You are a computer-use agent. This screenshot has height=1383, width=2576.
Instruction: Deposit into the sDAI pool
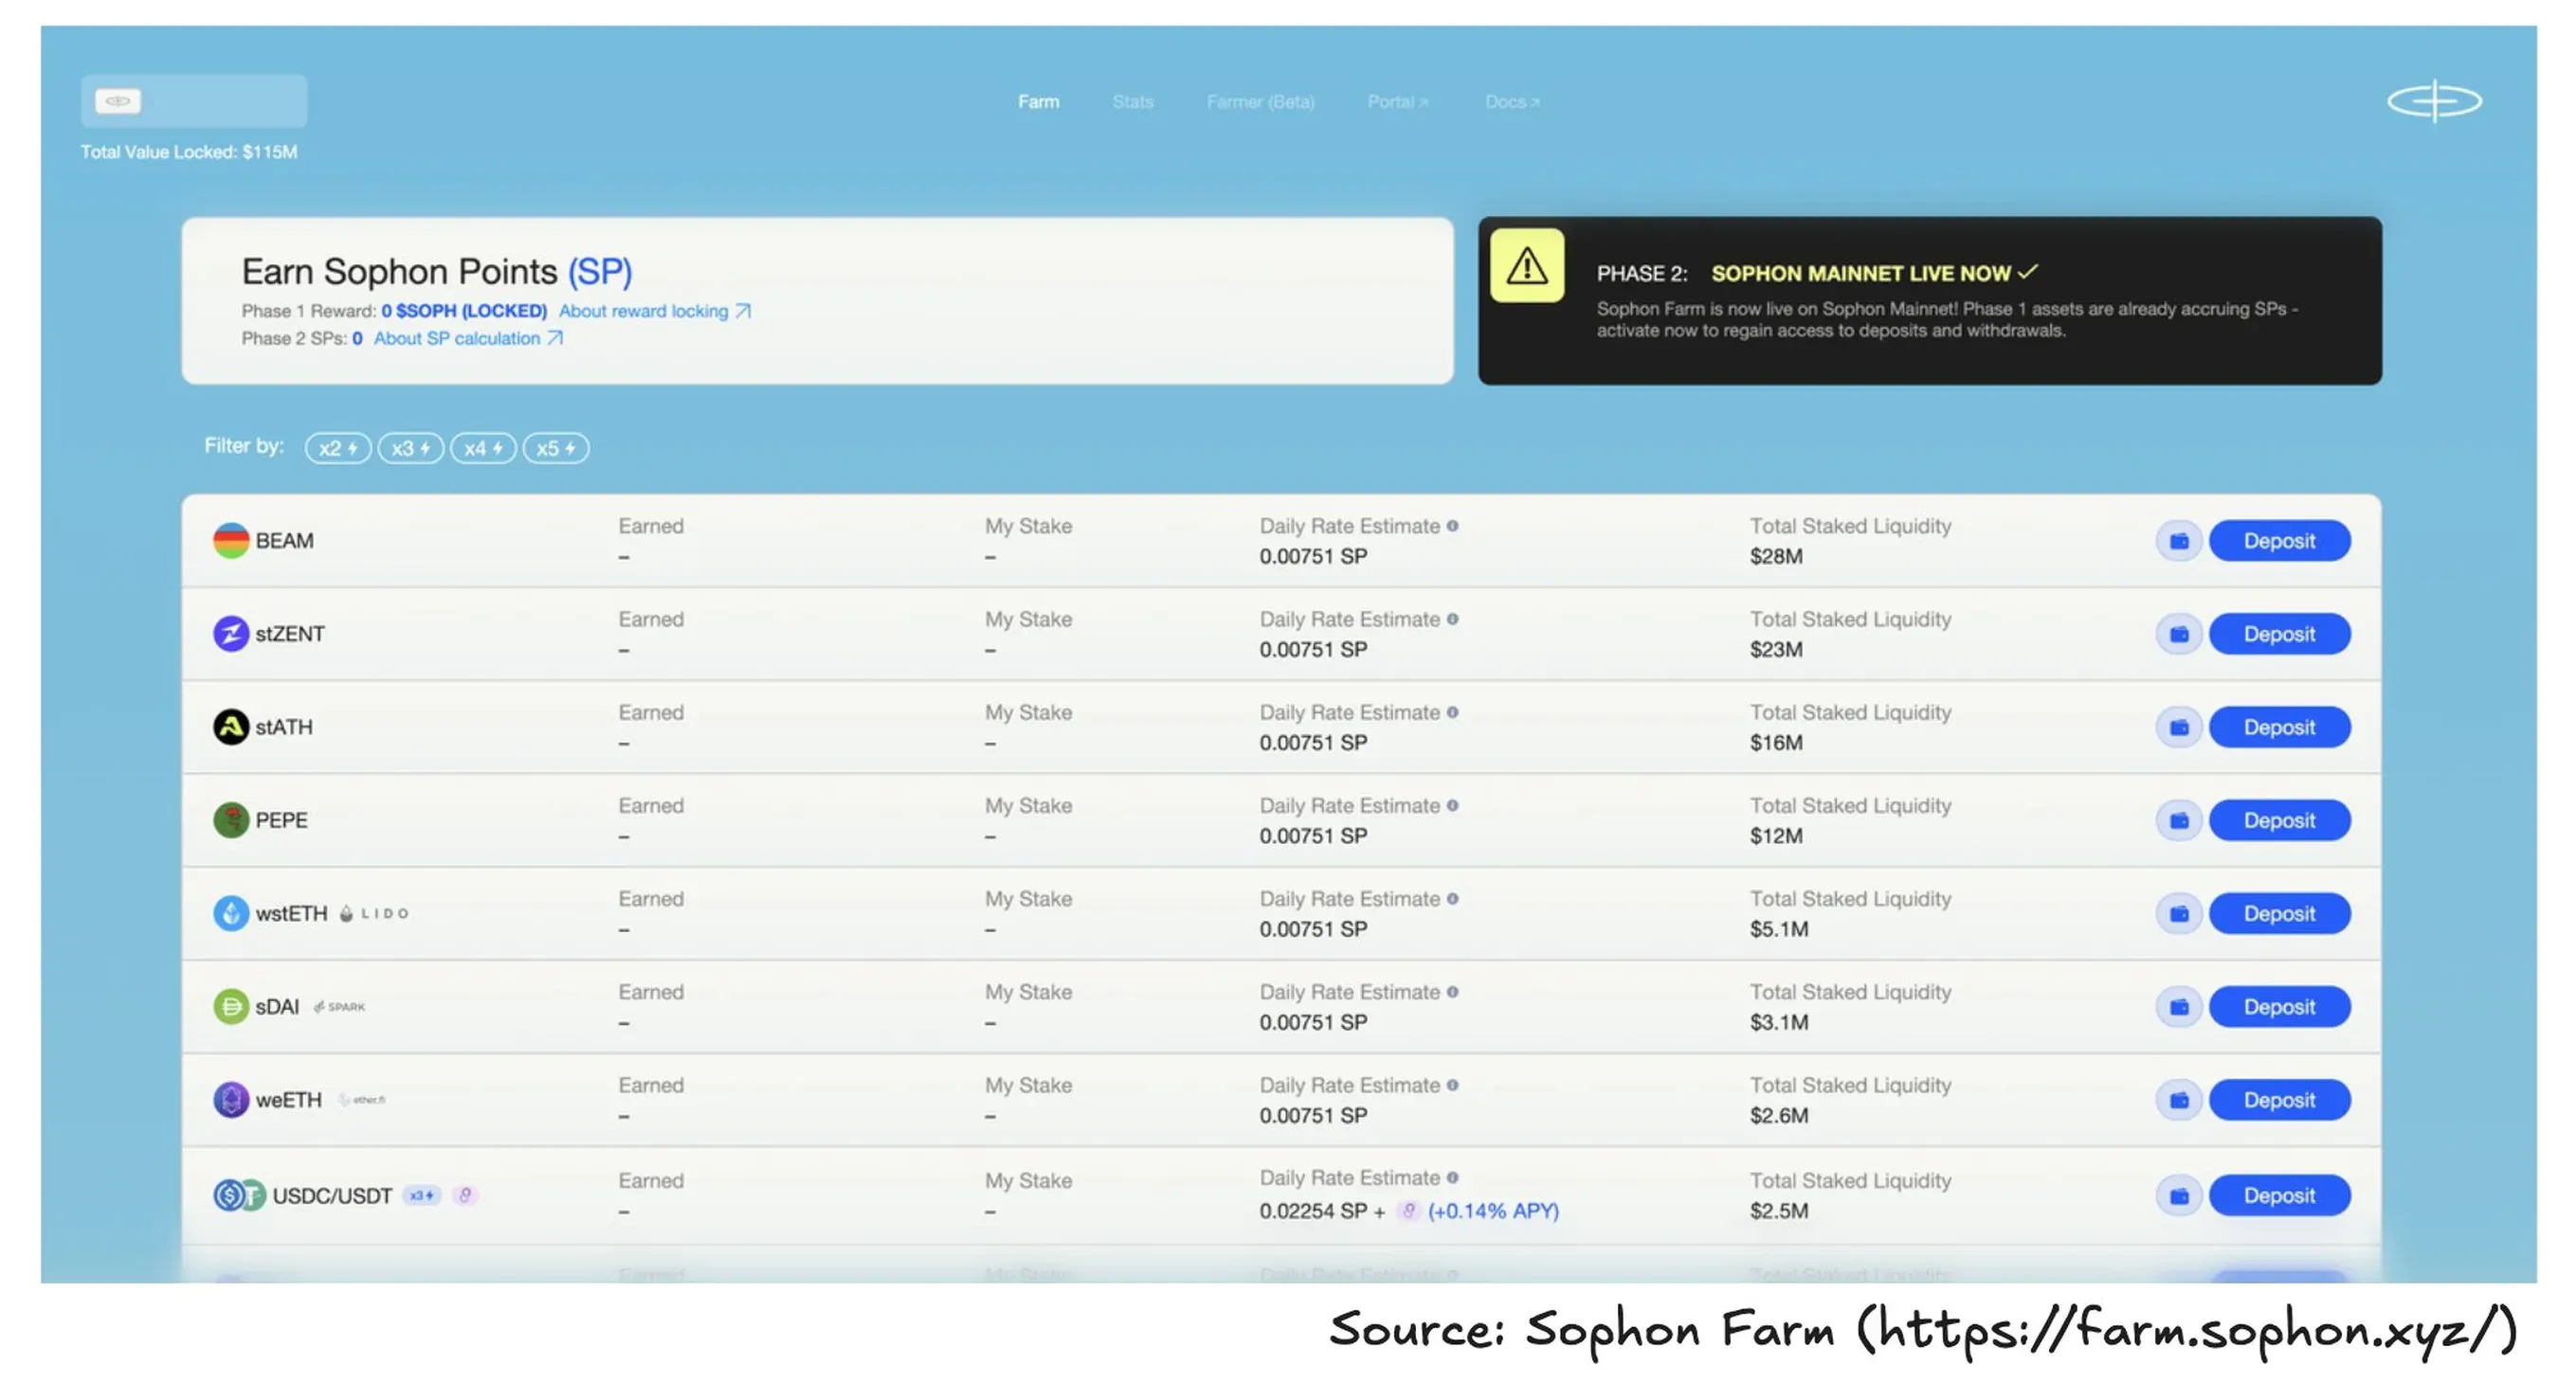pos(2279,1006)
